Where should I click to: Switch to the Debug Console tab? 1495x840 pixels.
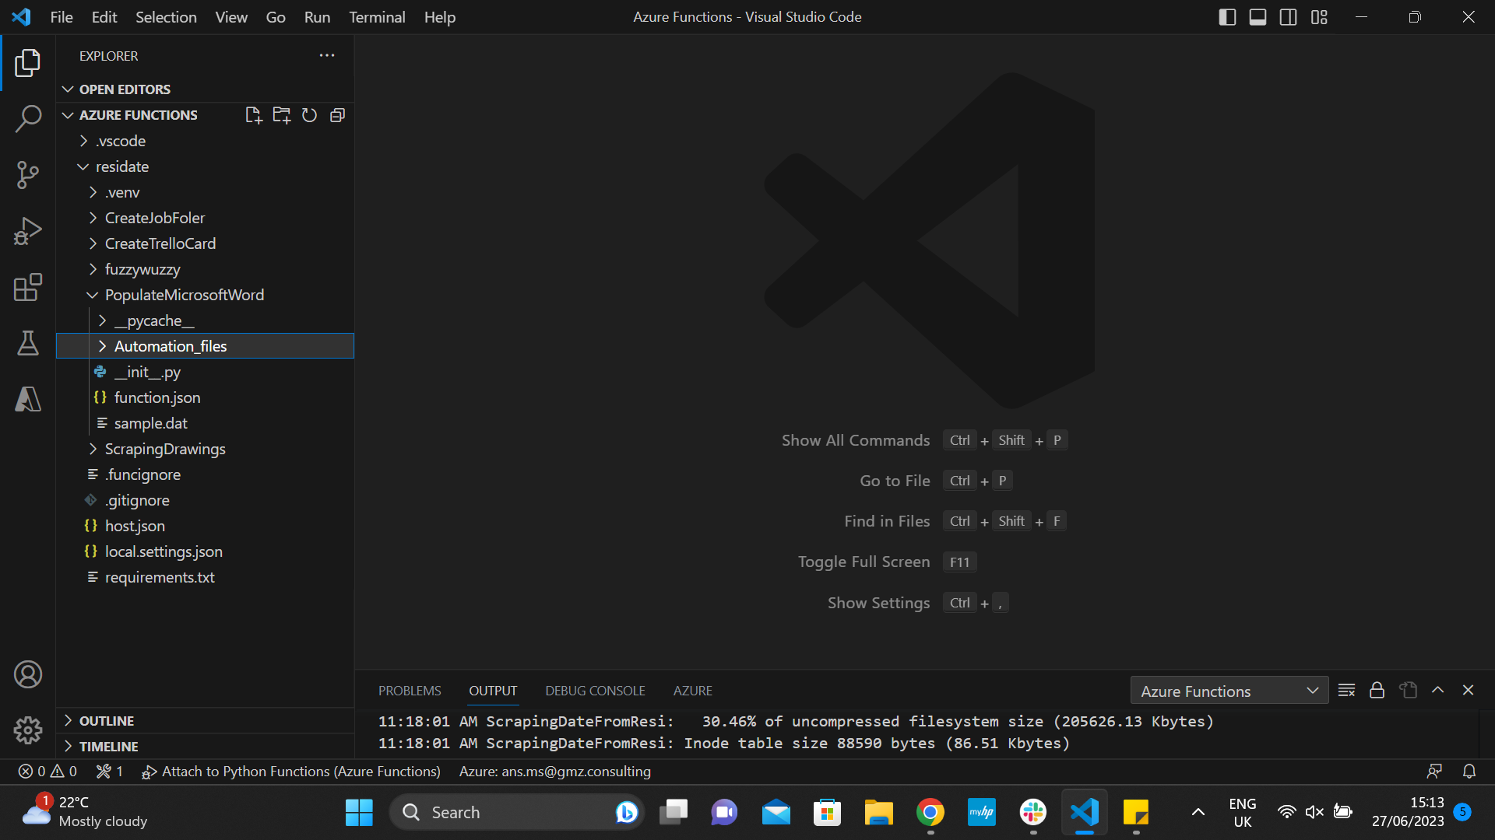point(595,691)
